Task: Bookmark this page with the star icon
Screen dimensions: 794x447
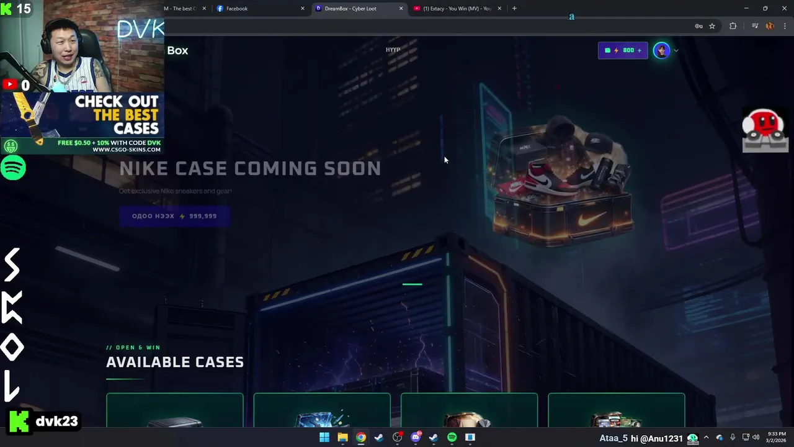Action: 712,26
